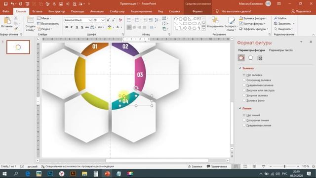Align text to the left

(x=129, y=27)
